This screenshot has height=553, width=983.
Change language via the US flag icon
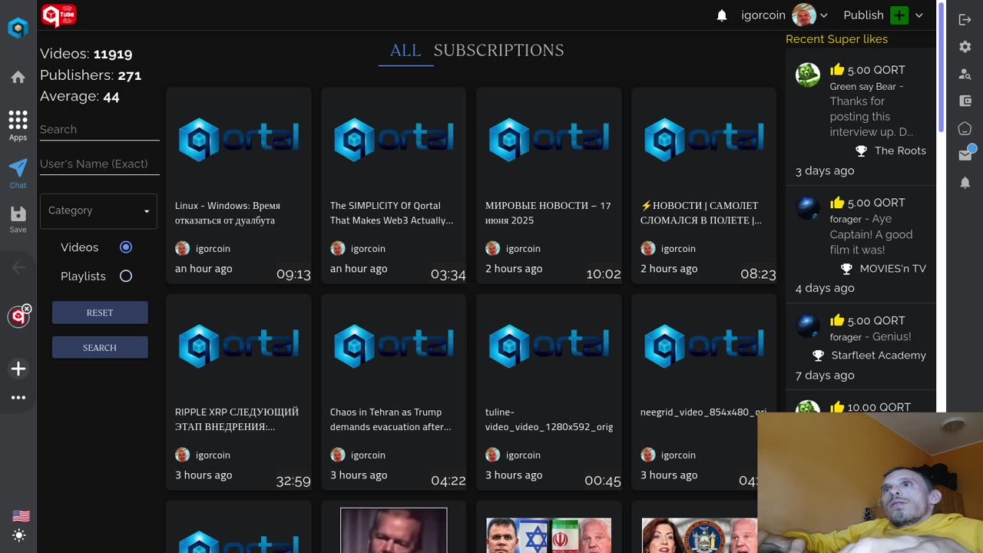click(x=21, y=516)
